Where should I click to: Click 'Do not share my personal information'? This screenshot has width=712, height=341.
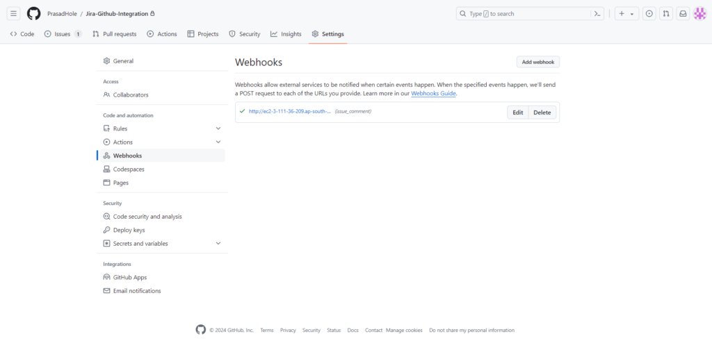472,331
